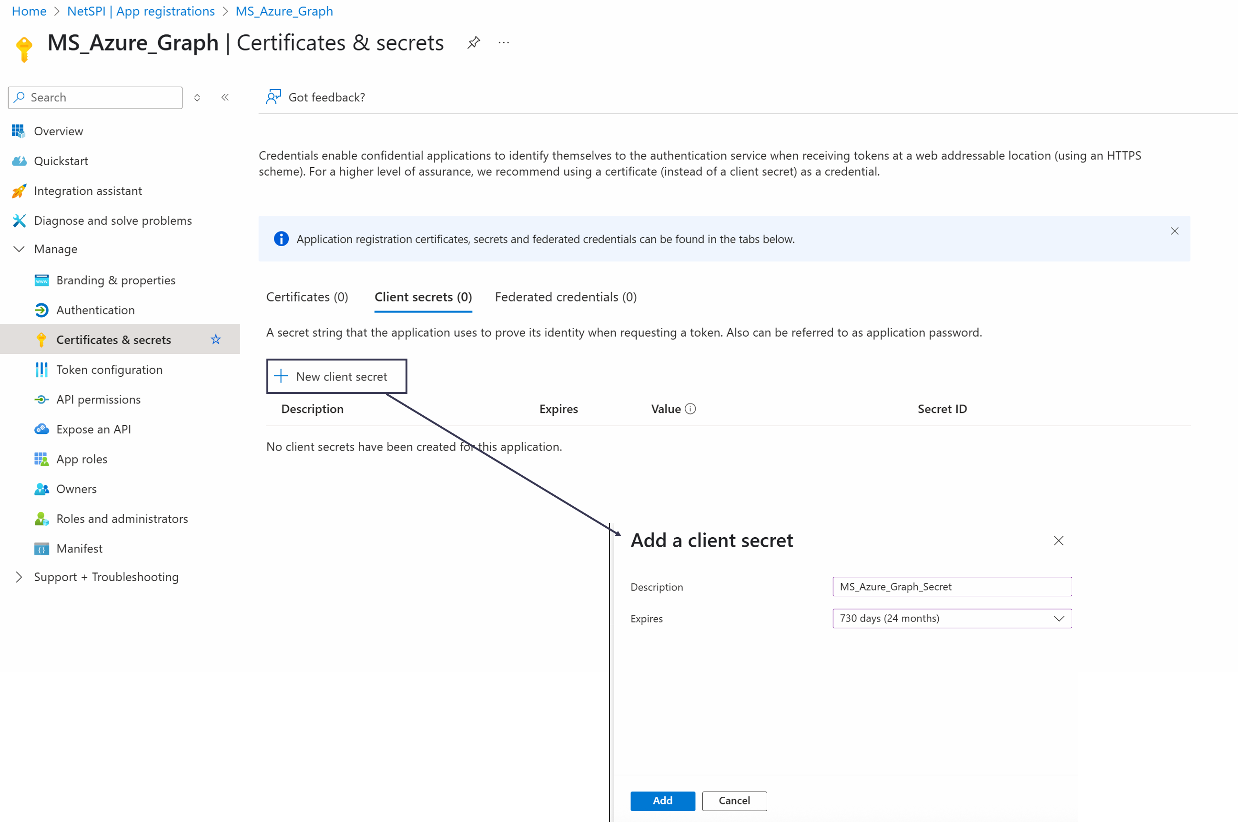Click the Description input with MS_Azure_Graph_Secret
This screenshot has height=822, width=1238.
[952, 587]
